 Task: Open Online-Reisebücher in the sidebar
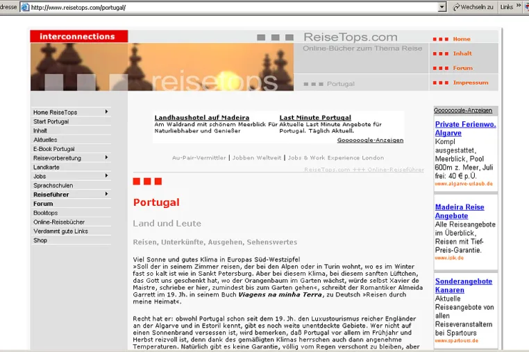(x=59, y=222)
